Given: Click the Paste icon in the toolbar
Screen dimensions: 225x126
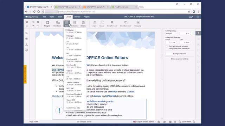Looking at the screenshot, I should [38, 22].
